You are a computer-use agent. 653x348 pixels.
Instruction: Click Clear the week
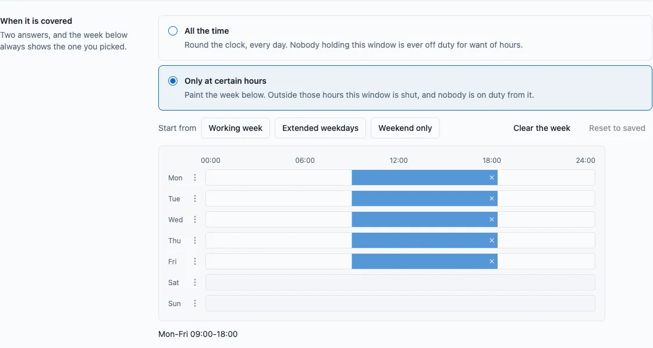coord(541,128)
